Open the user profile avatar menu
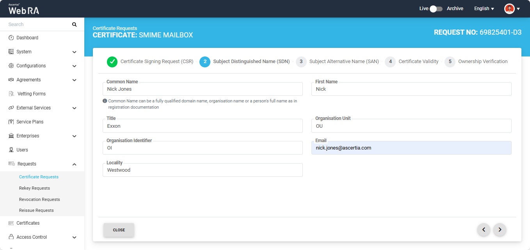This screenshot has height=250, width=530. point(512,9)
